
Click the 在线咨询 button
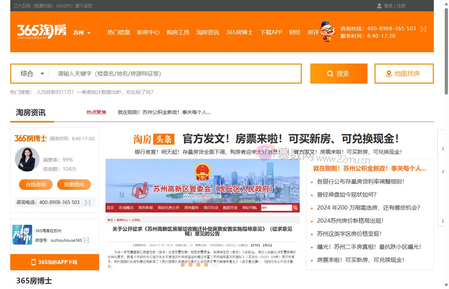coord(36,185)
